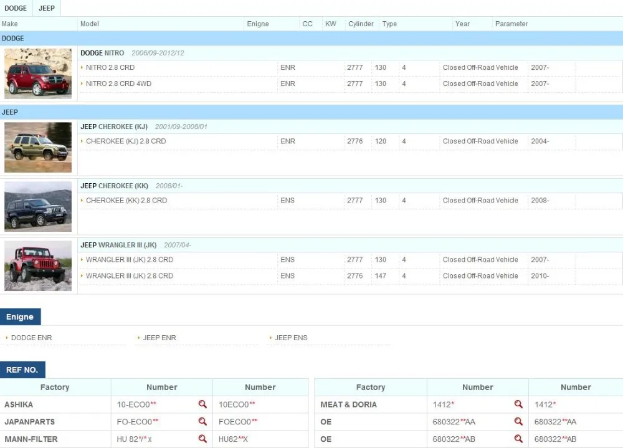Search OE 680322**AB magnifier icon
The image size is (623, 448).
518,439
